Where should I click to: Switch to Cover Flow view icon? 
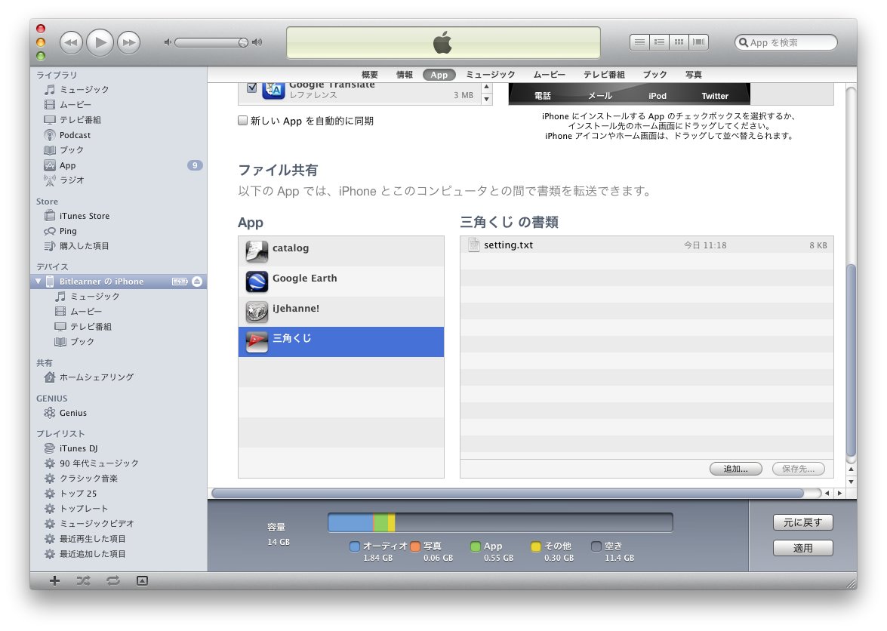point(698,42)
